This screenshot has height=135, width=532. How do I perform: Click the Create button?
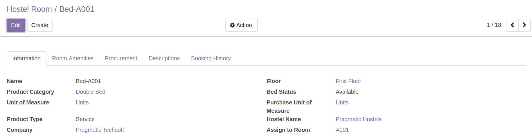pyautogui.click(x=40, y=25)
